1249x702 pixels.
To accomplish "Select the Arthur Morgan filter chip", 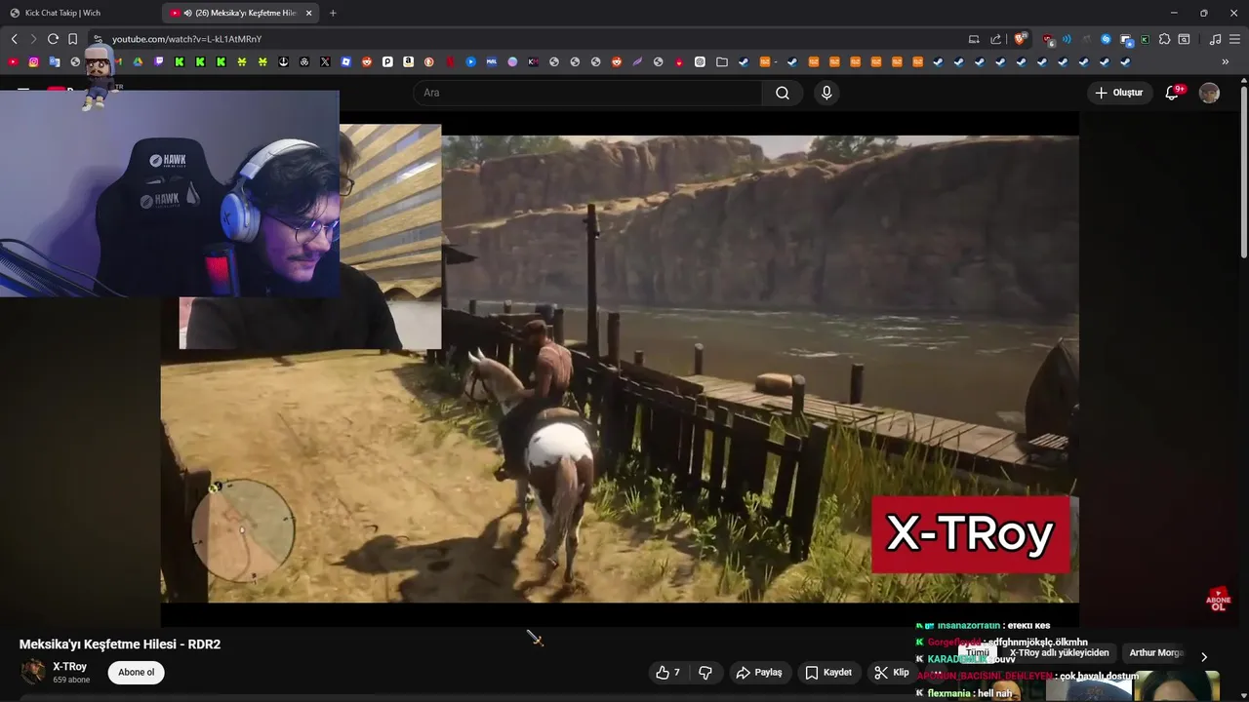I will pos(1156,653).
